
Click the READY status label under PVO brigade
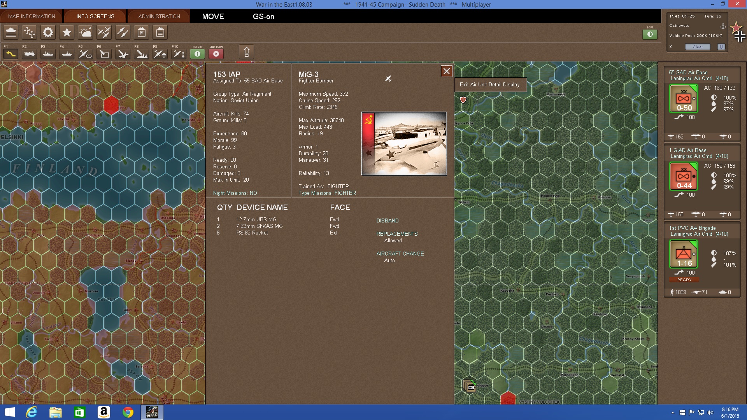[684, 280]
